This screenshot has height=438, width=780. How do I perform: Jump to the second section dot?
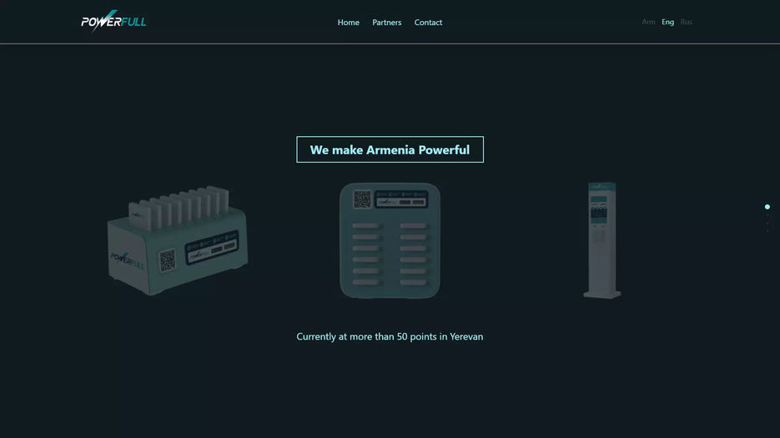(767, 215)
